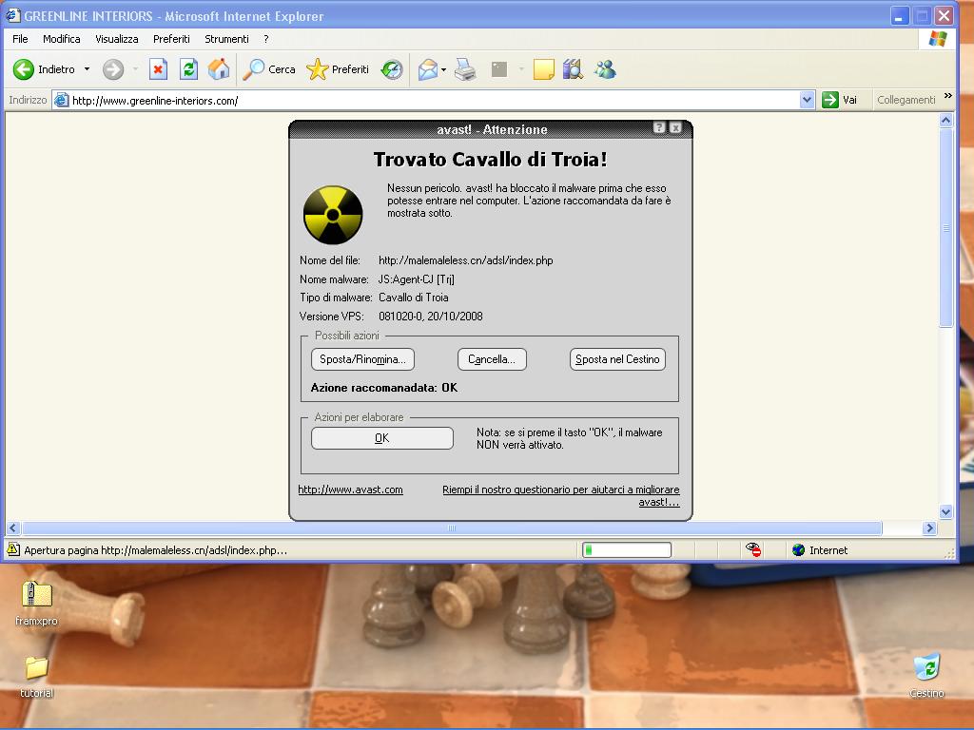Open the History clock icon
The height and width of the screenshot is (730, 974).
point(392,69)
